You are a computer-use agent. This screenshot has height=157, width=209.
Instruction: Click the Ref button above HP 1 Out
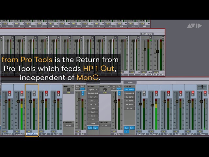coord(82,86)
